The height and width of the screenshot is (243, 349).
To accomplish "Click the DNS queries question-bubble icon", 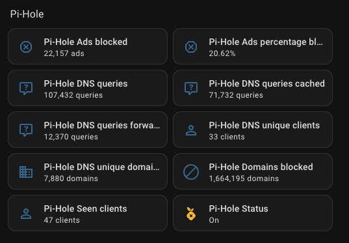I will (x=26, y=89).
